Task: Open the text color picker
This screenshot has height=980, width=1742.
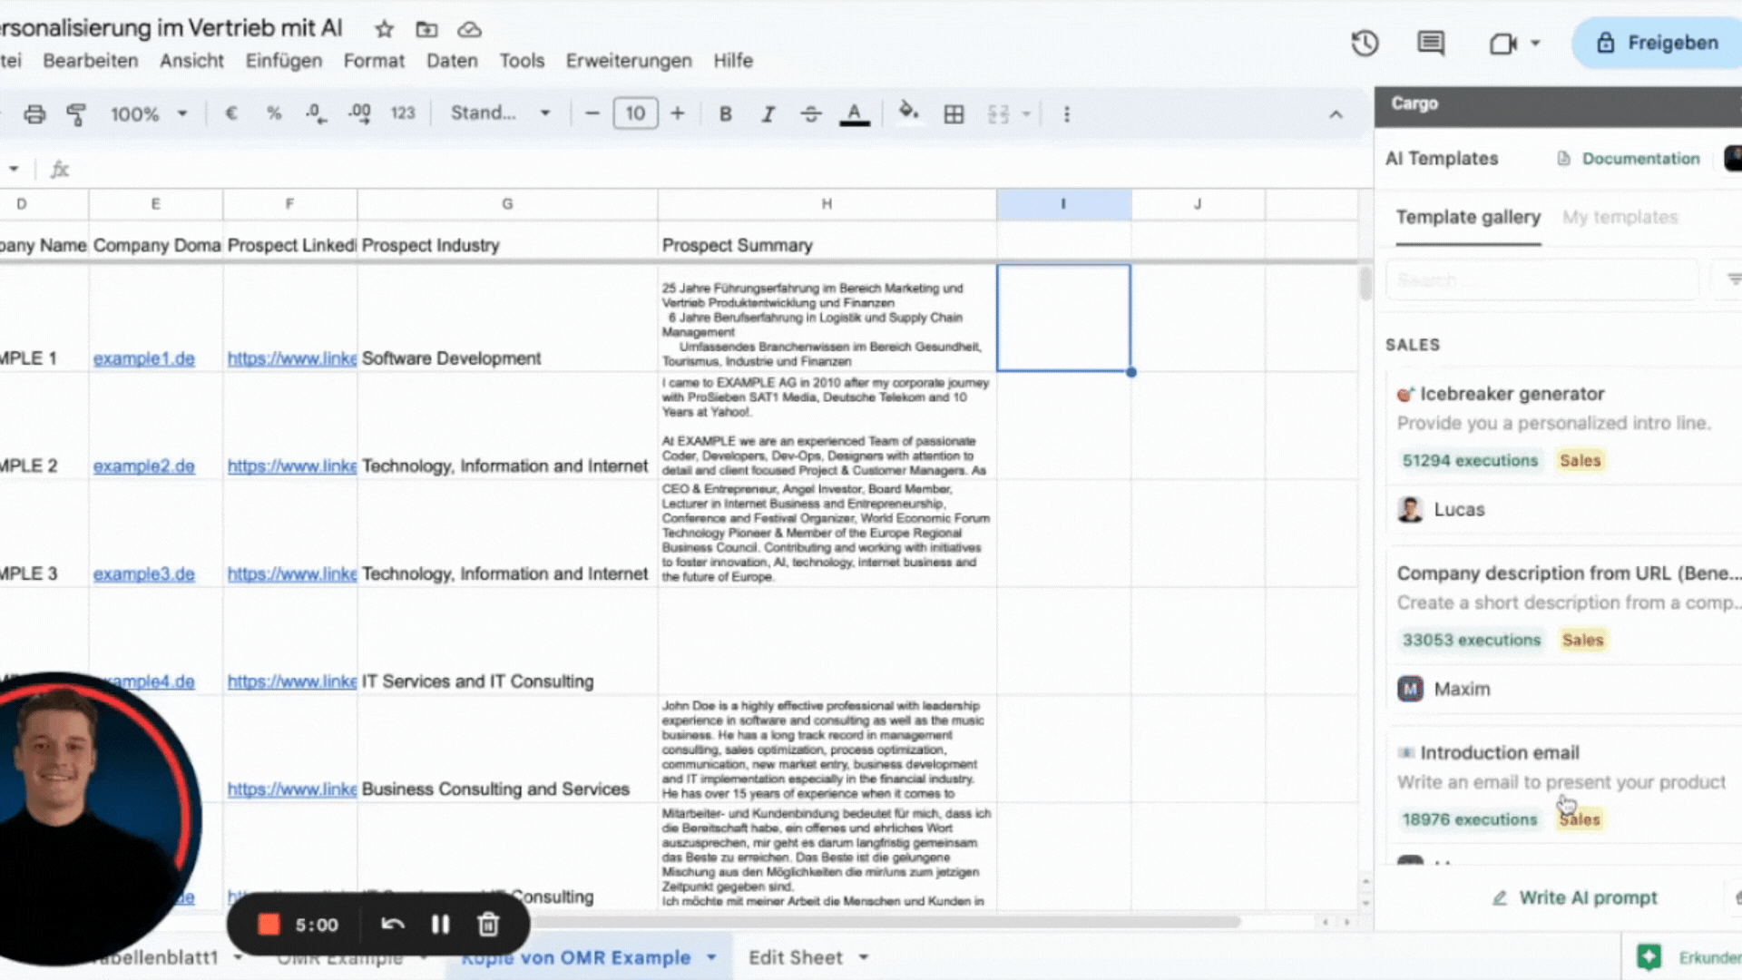Action: click(x=854, y=114)
